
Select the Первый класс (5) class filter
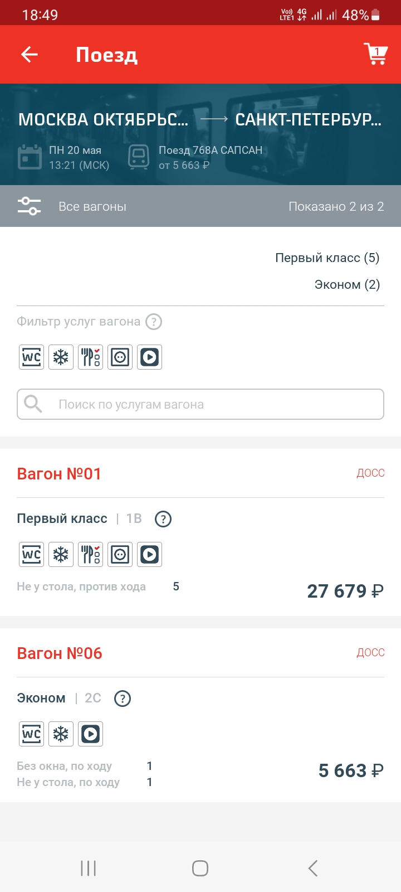327,258
